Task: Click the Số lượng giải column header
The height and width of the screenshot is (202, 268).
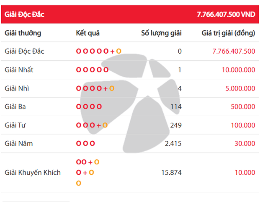Action: click(161, 33)
